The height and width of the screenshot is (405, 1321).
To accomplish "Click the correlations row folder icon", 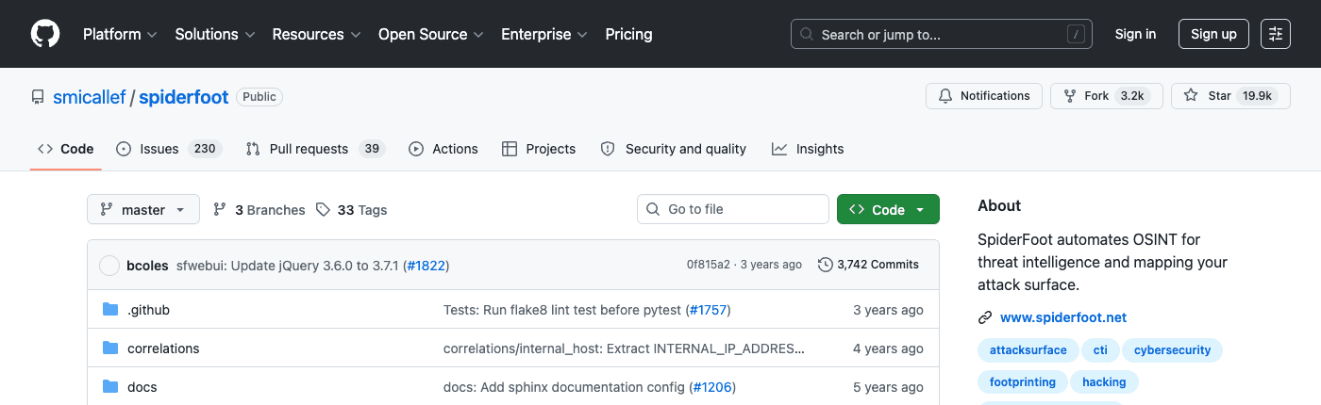I will 110,348.
